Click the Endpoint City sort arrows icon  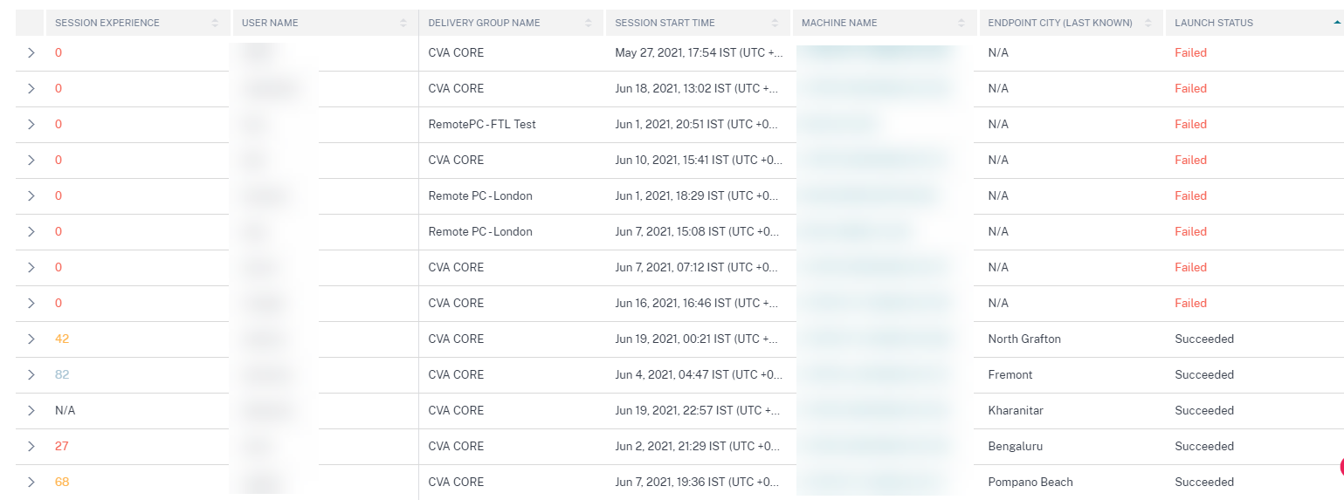click(x=1149, y=23)
